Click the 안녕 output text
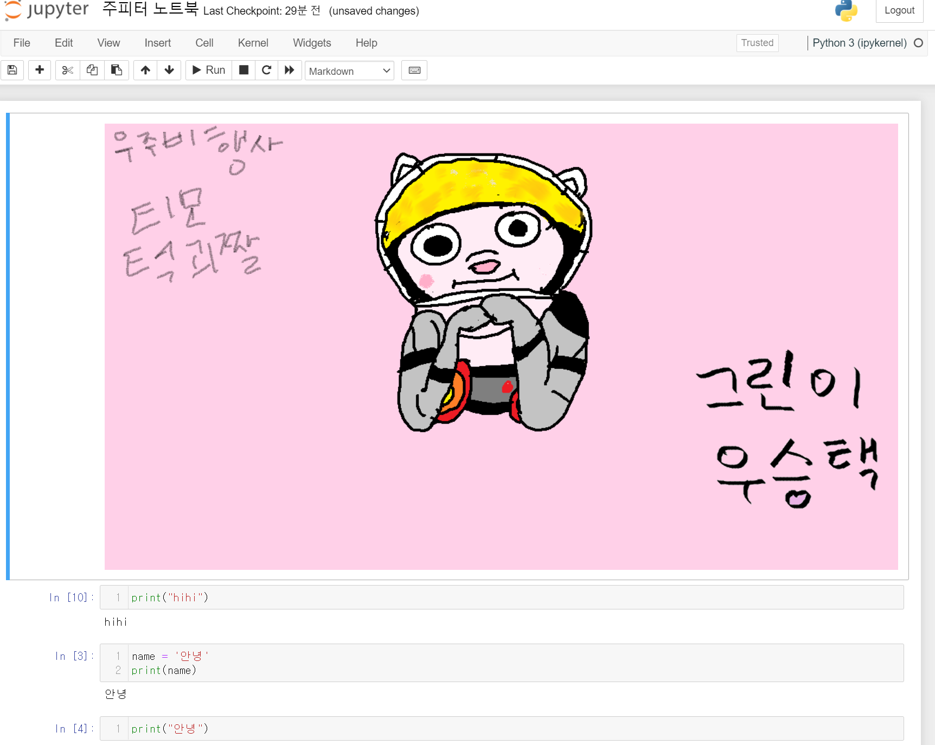 pyautogui.click(x=116, y=694)
